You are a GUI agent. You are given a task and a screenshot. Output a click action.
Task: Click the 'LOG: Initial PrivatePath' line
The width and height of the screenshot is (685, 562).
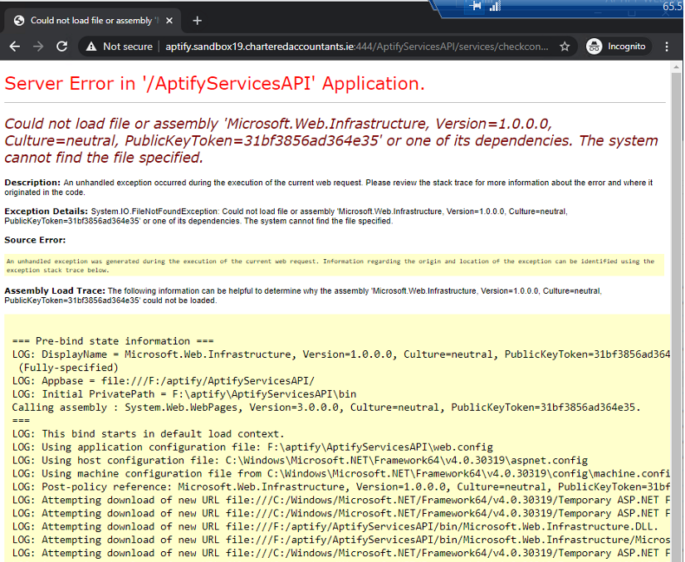pyautogui.click(x=184, y=393)
